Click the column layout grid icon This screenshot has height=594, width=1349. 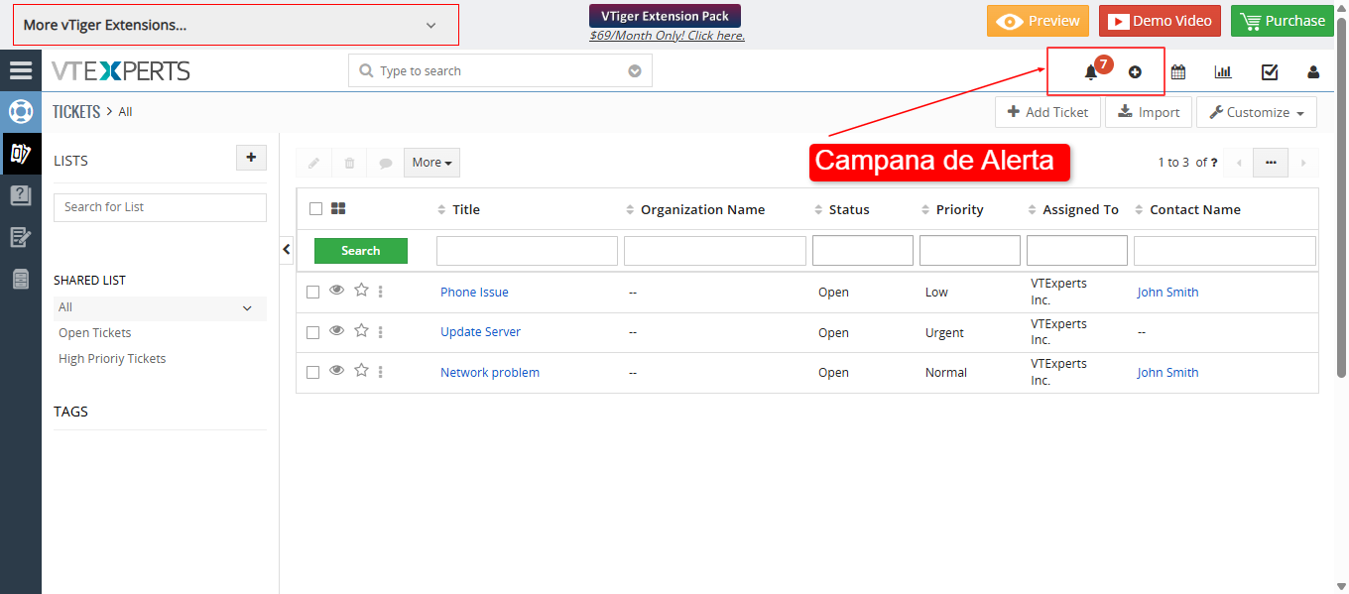click(x=338, y=208)
